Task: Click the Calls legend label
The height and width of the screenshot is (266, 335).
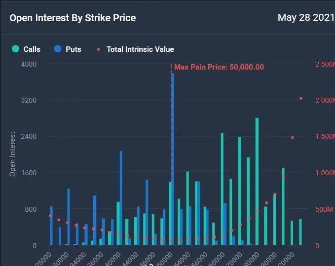Action: coord(32,49)
